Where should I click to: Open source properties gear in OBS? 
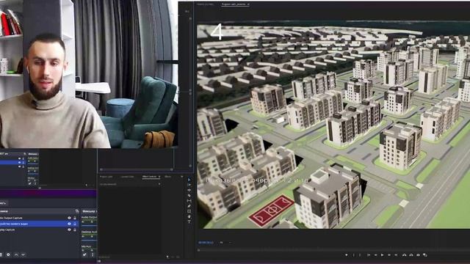[8, 254]
